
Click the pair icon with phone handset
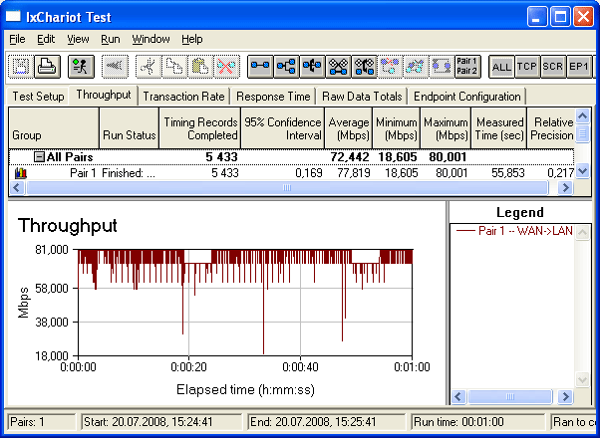tap(365, 67)
